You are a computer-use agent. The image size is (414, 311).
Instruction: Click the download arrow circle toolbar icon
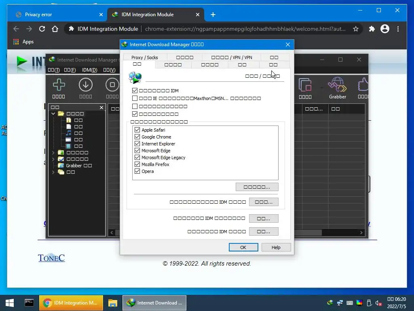[86, 85]
